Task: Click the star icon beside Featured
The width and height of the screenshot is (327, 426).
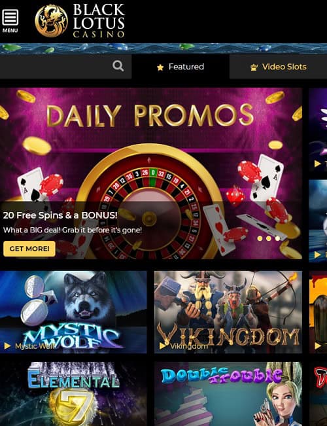Action: click(x=160, y=67)
